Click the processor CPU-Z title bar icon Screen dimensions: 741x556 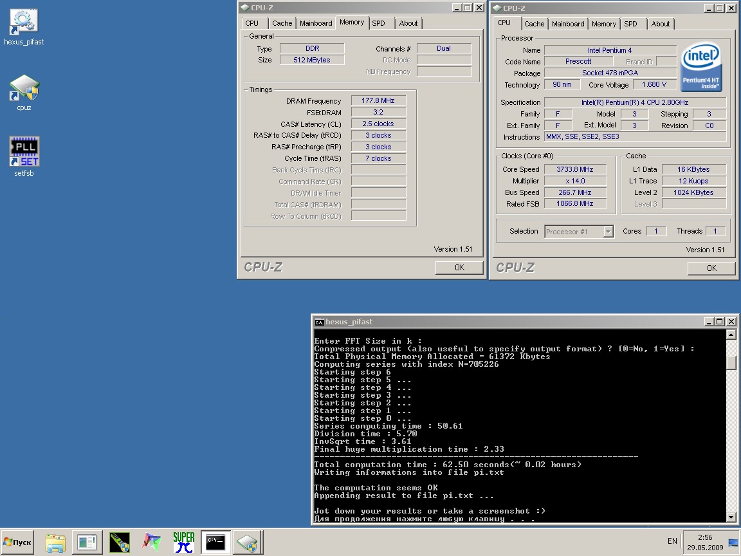click(x=497, y=8)
